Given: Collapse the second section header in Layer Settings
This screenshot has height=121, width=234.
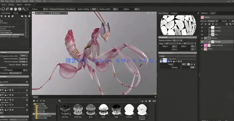Looking at the screenshot, I should click(x=177, y=53).
